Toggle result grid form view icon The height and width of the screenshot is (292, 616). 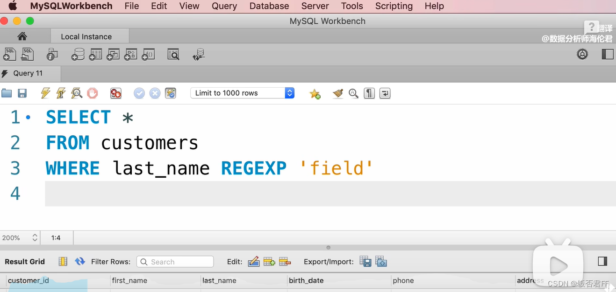pyautogui.click(x=63, y=262)
